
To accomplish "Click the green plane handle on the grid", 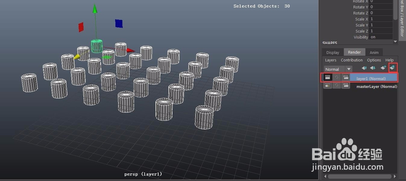I will click(x=107, y=57).
